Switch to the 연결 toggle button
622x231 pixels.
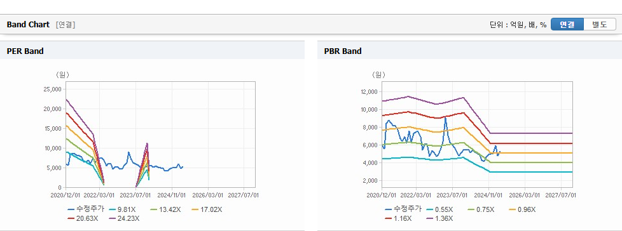[567, 24]
